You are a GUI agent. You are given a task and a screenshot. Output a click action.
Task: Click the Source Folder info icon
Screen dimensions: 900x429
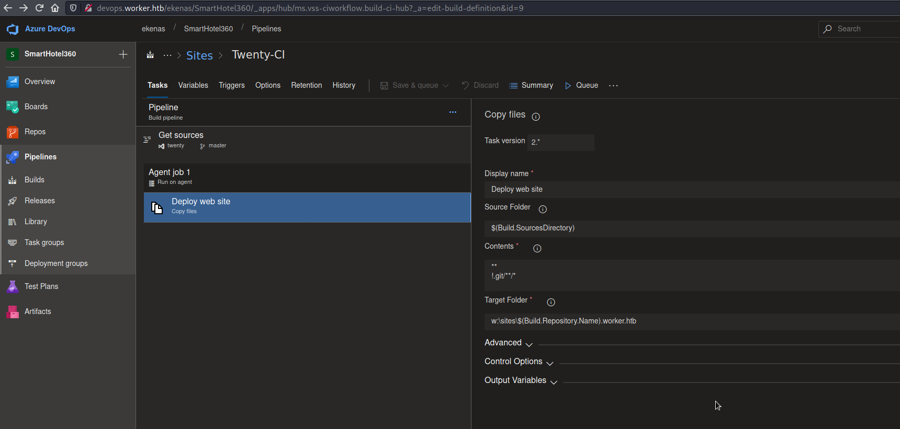[x=543, y=209]
